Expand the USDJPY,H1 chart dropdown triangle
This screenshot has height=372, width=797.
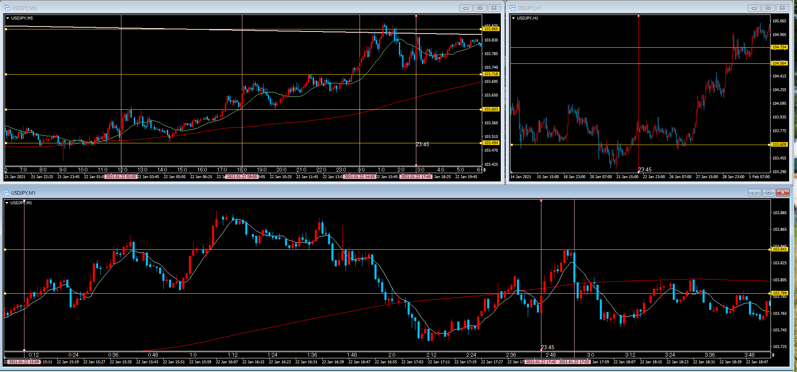coord(513,18)
